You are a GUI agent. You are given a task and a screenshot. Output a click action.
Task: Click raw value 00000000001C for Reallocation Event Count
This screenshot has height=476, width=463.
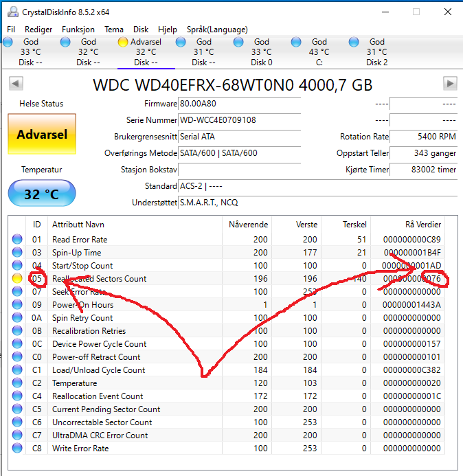411,396
